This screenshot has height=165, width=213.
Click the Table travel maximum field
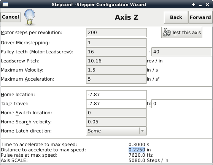click(x=182, y=104)
